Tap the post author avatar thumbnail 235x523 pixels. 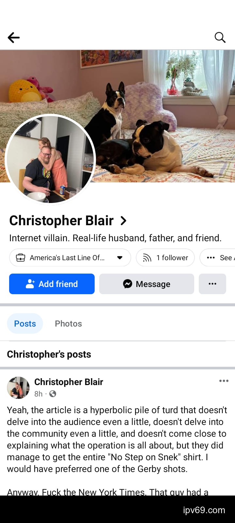point(18,388)
